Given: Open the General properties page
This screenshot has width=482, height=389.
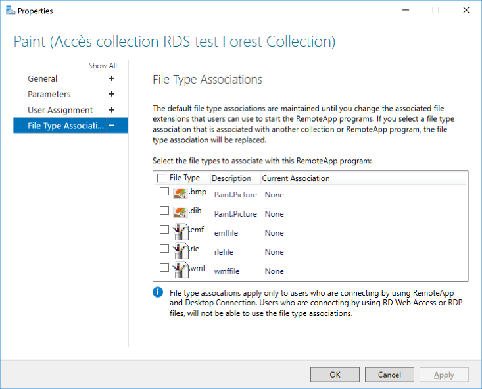Looking at the screenshot, I should point(43,79).
